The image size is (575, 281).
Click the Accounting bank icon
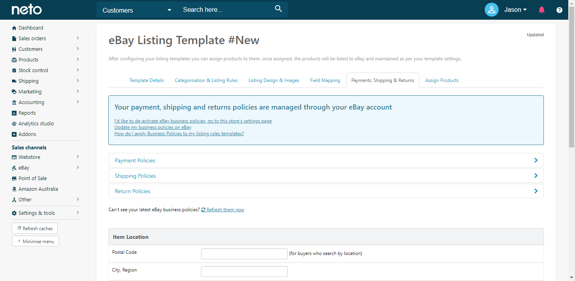coord(14,102)
